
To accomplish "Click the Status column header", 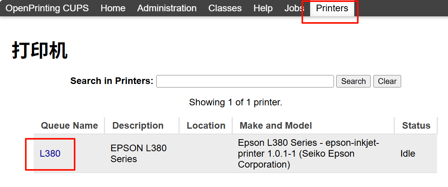I will point(416,126).
